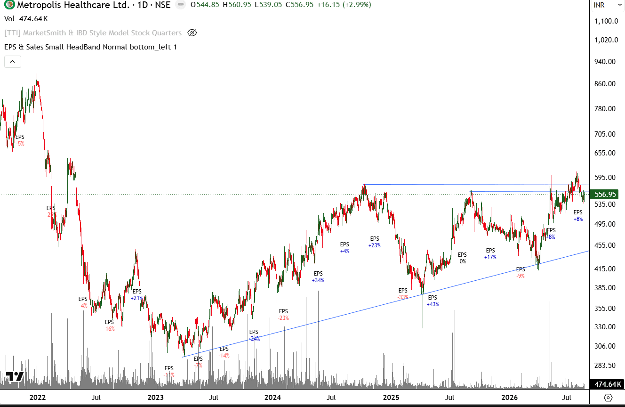Viewport: 625px width, 407px height.
Task: Click the 1,100.0 price axis label
Action: pyautogui.click(x=606, y=21)
